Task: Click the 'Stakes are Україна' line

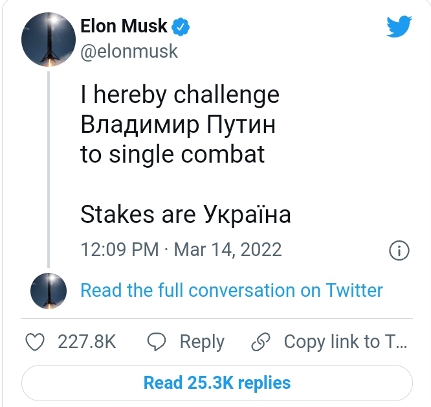Action: tap(185, 215)
